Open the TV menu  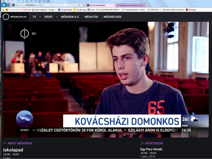34,17
